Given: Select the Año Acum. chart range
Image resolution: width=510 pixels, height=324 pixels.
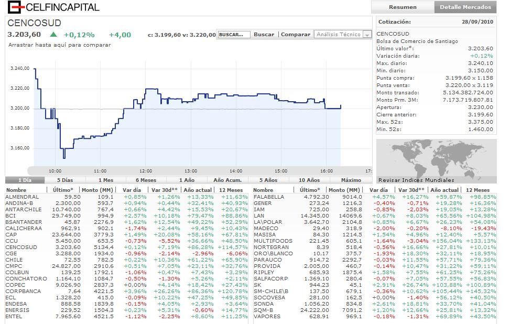Looking at the screenshot, I should coord(227,180).
